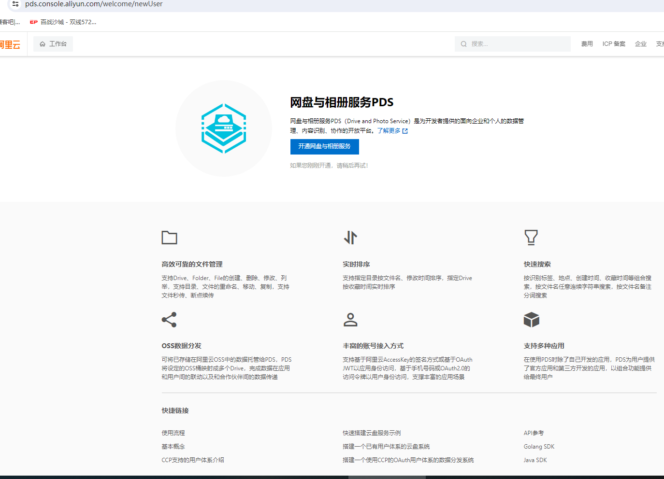664x479 pixels.
Task: Click the 开通网盘与相册服务 button
Action: pyautogui.click(x=325, y=147)
